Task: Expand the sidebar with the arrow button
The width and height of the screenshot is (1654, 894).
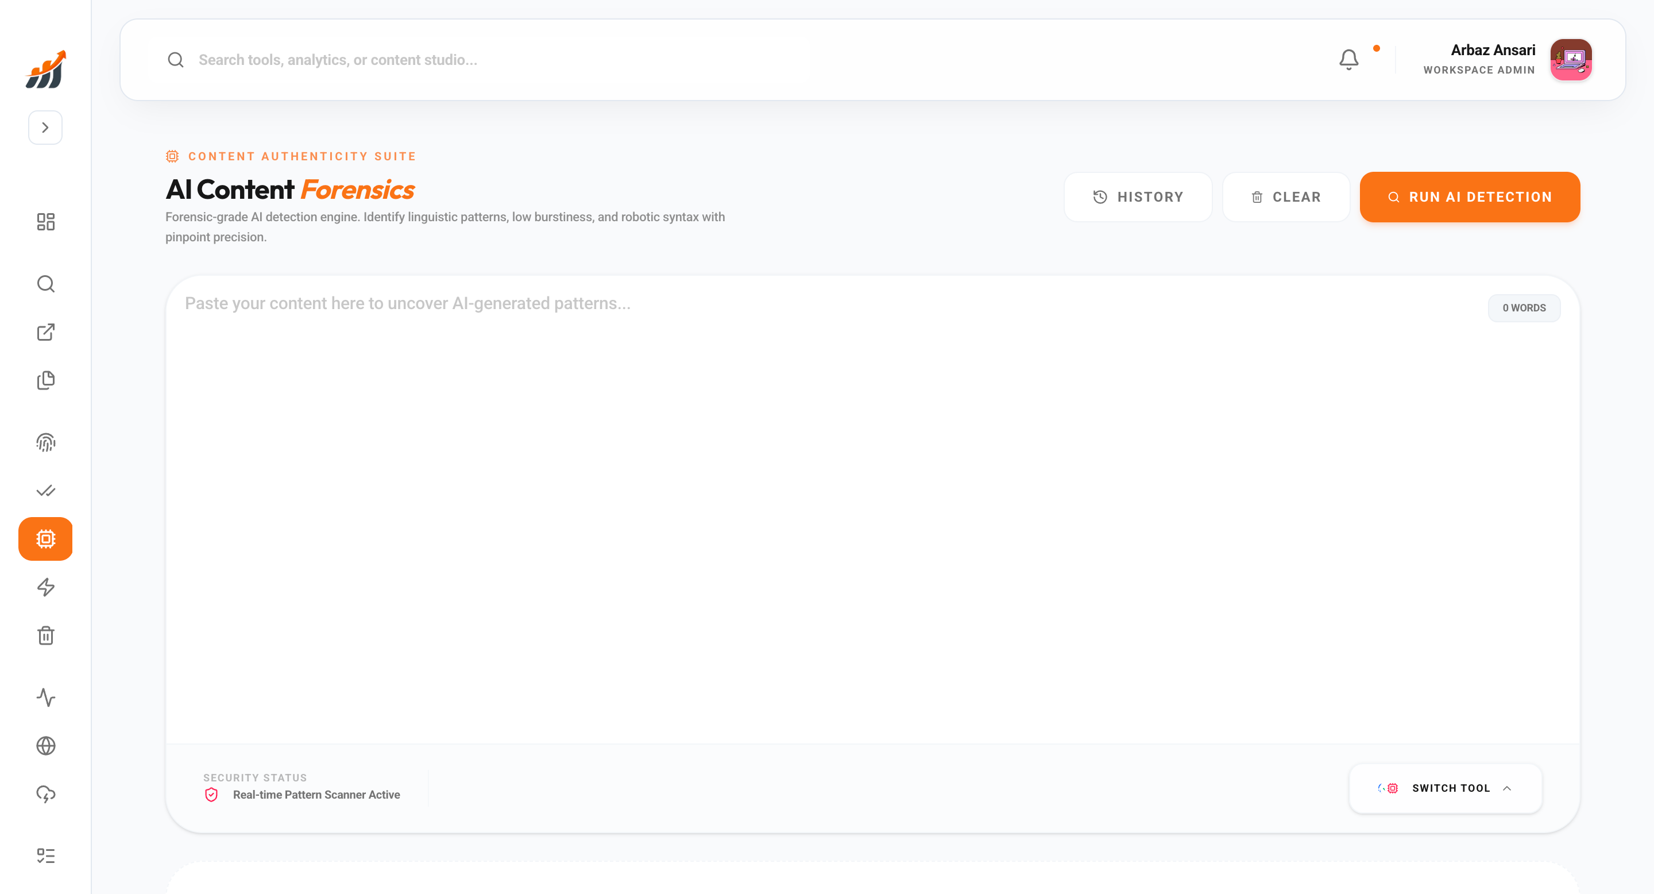Action: pyautogui.click(x=45, y=127)
